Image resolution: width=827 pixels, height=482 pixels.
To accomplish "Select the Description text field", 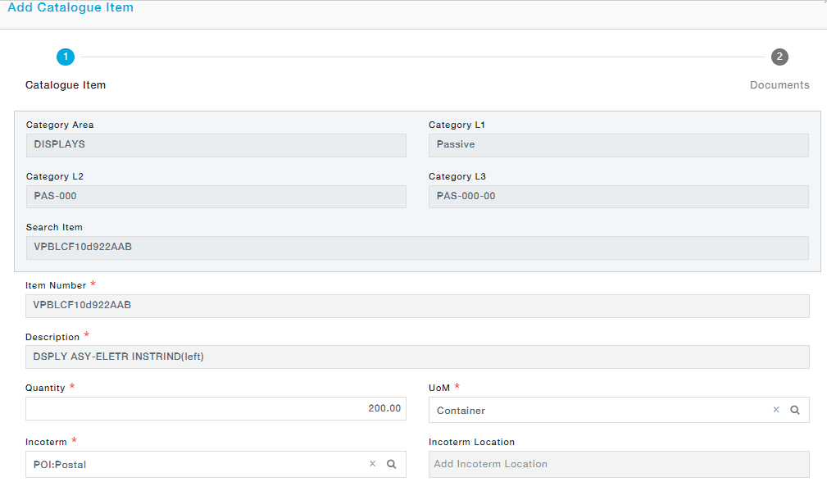I will (x=416, y=357).
